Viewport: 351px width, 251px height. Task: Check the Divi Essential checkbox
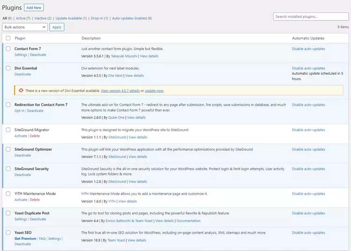pyautogui.click(x=8, y=68)
